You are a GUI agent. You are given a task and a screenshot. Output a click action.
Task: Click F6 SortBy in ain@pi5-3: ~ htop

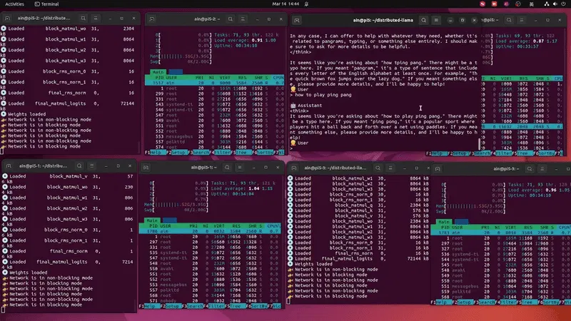(x=550, y=302)
